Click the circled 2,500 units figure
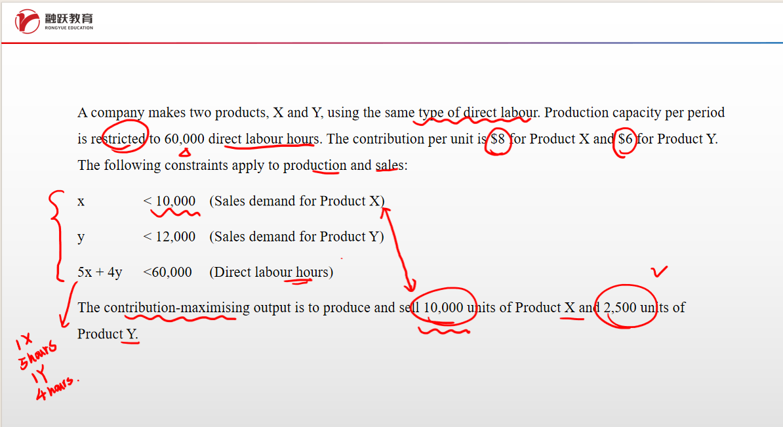Image resolution: width=783 pixels, height=427 pixels. 624,307
